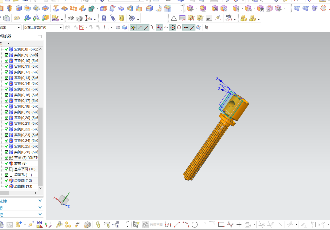This screenshot has width=330, height=230.
Task: Maximize the part navigator panel
Action: coord(39,36)
